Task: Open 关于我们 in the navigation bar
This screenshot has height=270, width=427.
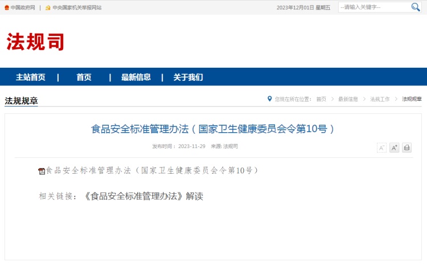Action: pyautogui.click(x=188, y=77)
